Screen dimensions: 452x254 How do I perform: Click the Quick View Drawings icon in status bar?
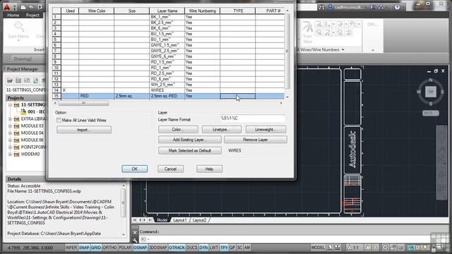pyautogui.click(x=338, y=248)
